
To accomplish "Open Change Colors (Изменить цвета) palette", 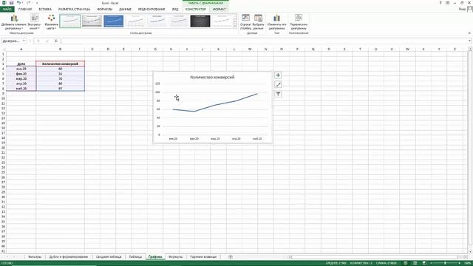I will click(51, 21).
